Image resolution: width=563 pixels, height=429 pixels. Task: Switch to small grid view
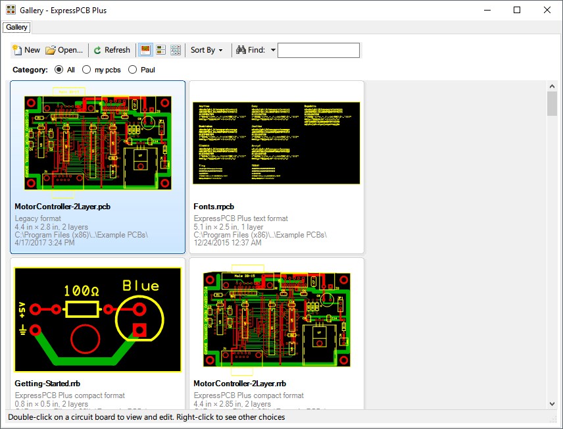(x=176, y=50)
